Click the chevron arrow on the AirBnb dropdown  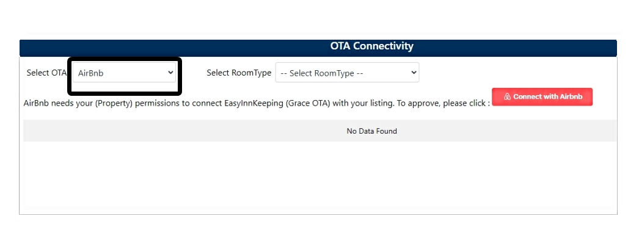tap(170, 73)
